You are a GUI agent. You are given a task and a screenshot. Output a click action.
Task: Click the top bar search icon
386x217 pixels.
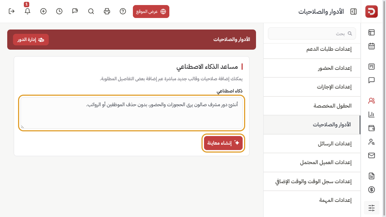coord(91,11)
